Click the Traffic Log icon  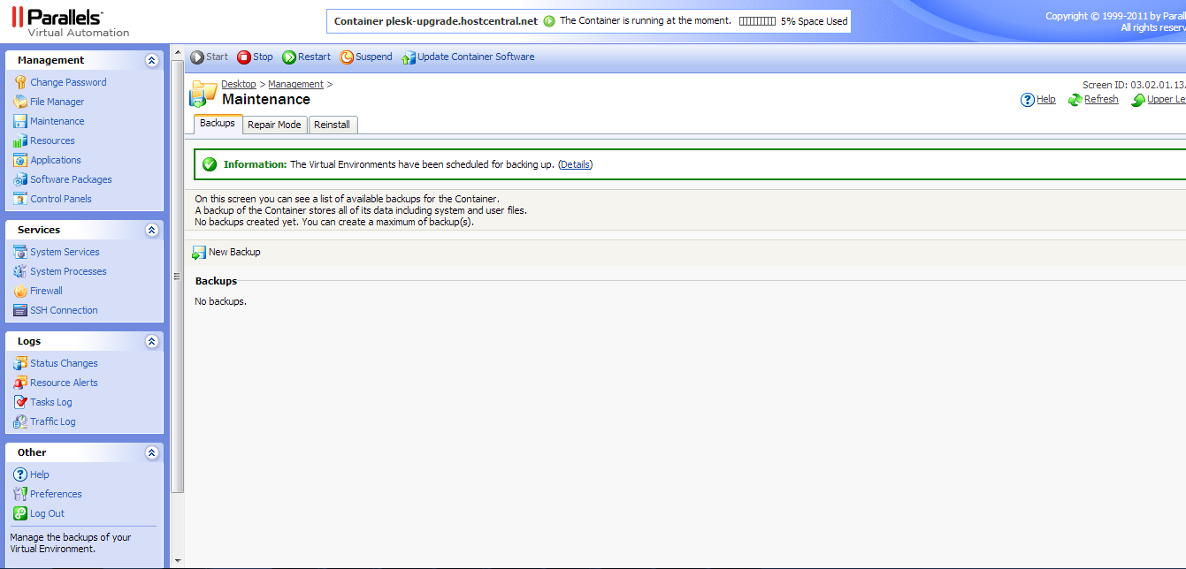tap(20, 421)
